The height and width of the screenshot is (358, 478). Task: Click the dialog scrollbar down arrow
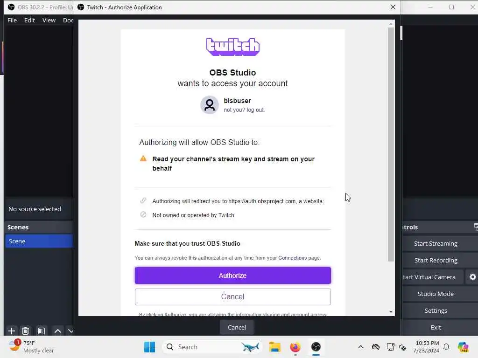pos(391,312)
